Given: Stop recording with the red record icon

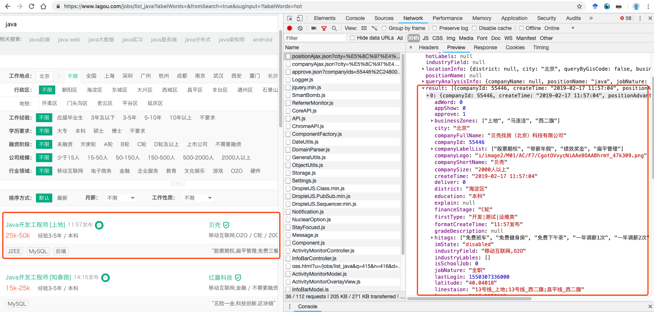Looking at the screenshot, I should pyautogui.click(x=290, y=28).
